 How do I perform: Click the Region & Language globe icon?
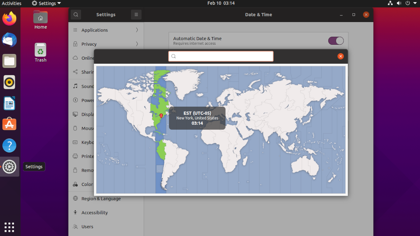tap(75, 199)
